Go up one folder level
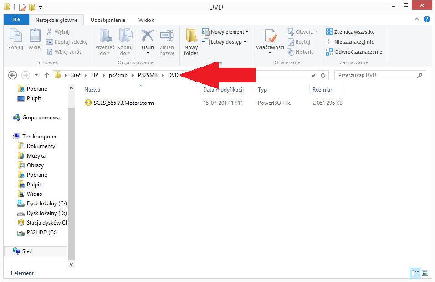This screenshot has width=435, height=282. 47,75
